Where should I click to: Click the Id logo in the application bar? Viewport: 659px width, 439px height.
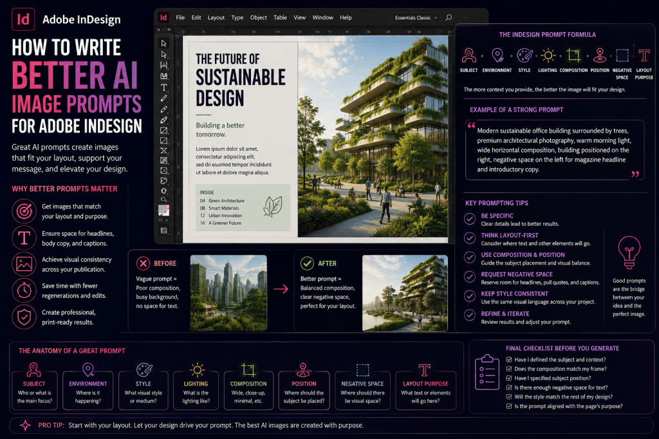(x=163, y=17)
